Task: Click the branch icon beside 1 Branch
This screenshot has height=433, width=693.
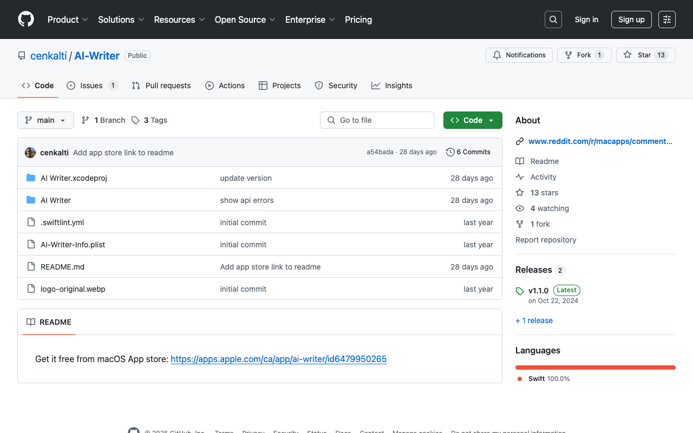Action: [x=86, y=120]
